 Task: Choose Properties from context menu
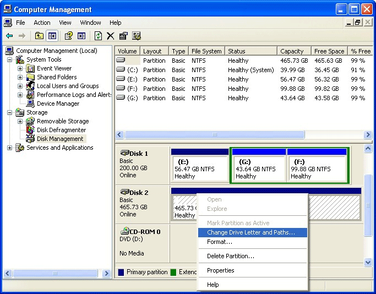253,270
